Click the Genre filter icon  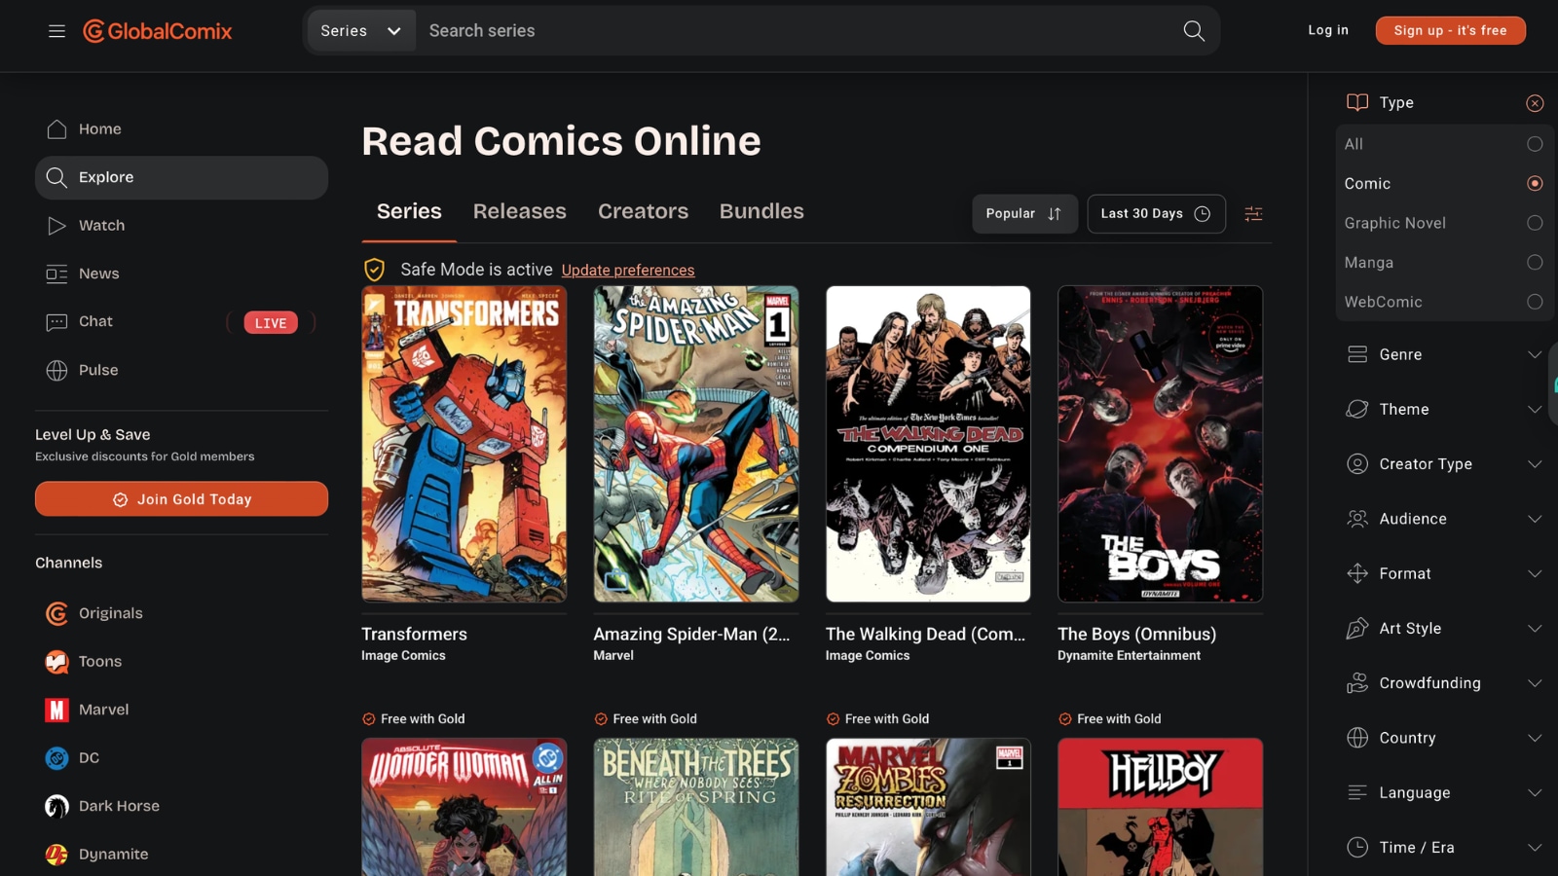[x=1357, y=354]
